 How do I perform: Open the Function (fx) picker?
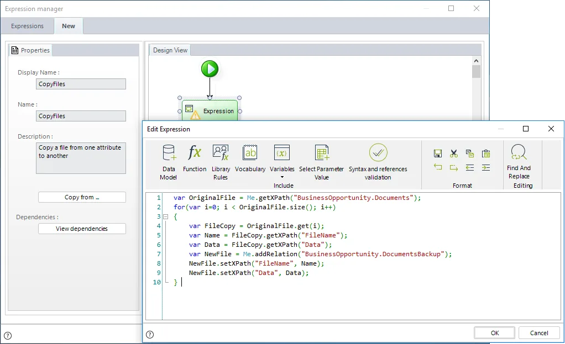point(195,158)
